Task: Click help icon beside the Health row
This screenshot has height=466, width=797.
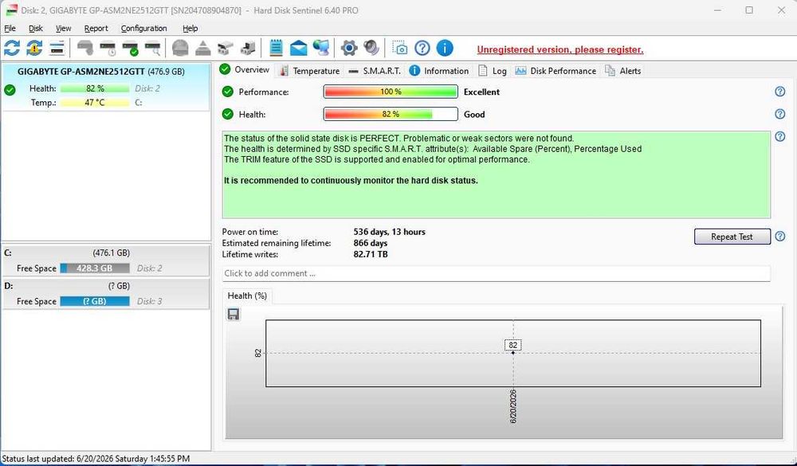Action: (x=780, y=114)
